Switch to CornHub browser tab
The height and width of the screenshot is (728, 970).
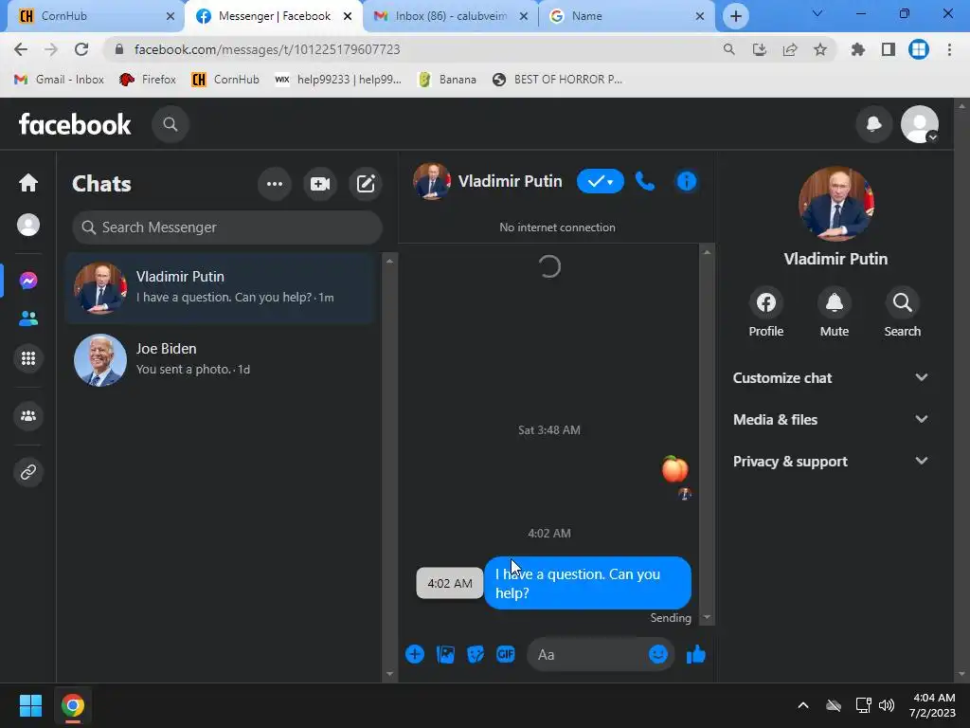tap(96, 16)
